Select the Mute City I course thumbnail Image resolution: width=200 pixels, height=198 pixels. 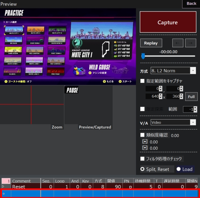(14, 30)
